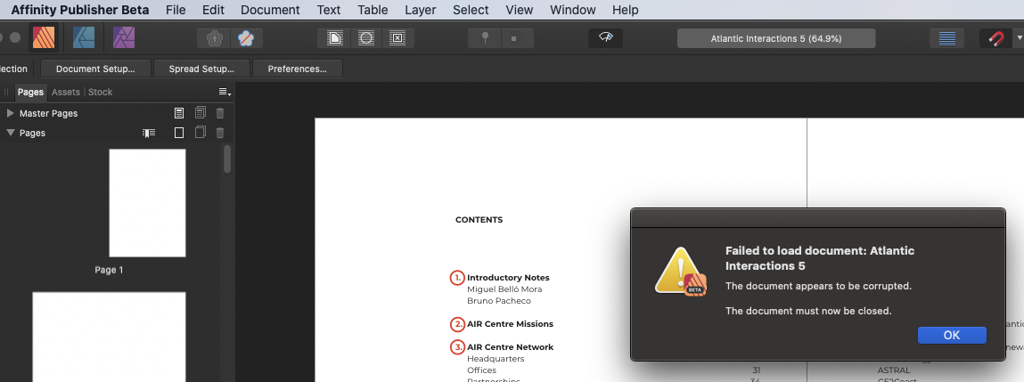Click the CONTENTS heading on the page
The image size is (1024, 382).
479,220
